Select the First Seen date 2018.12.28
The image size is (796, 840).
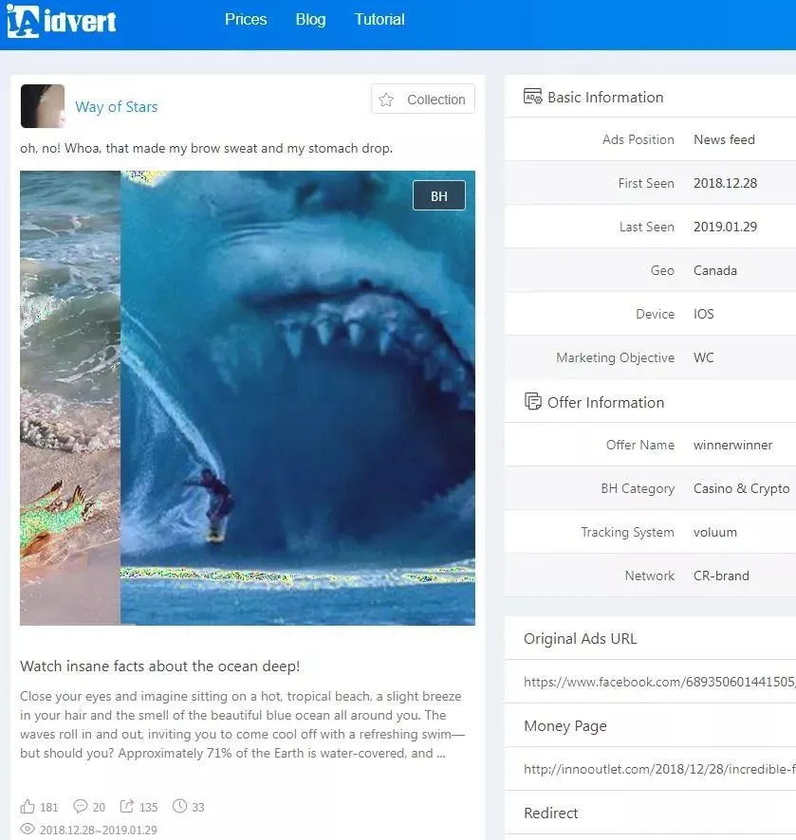725,183
